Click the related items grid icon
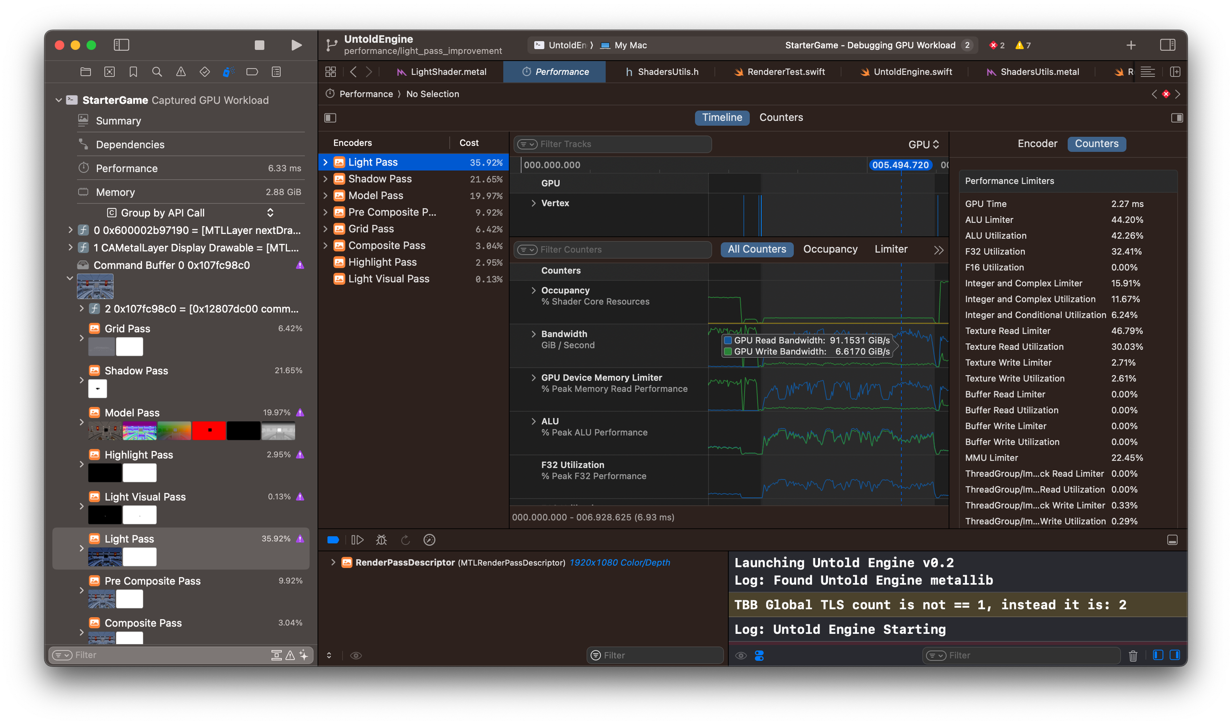1232x725 pixels. pyautogui.click(x=331, y=72)
